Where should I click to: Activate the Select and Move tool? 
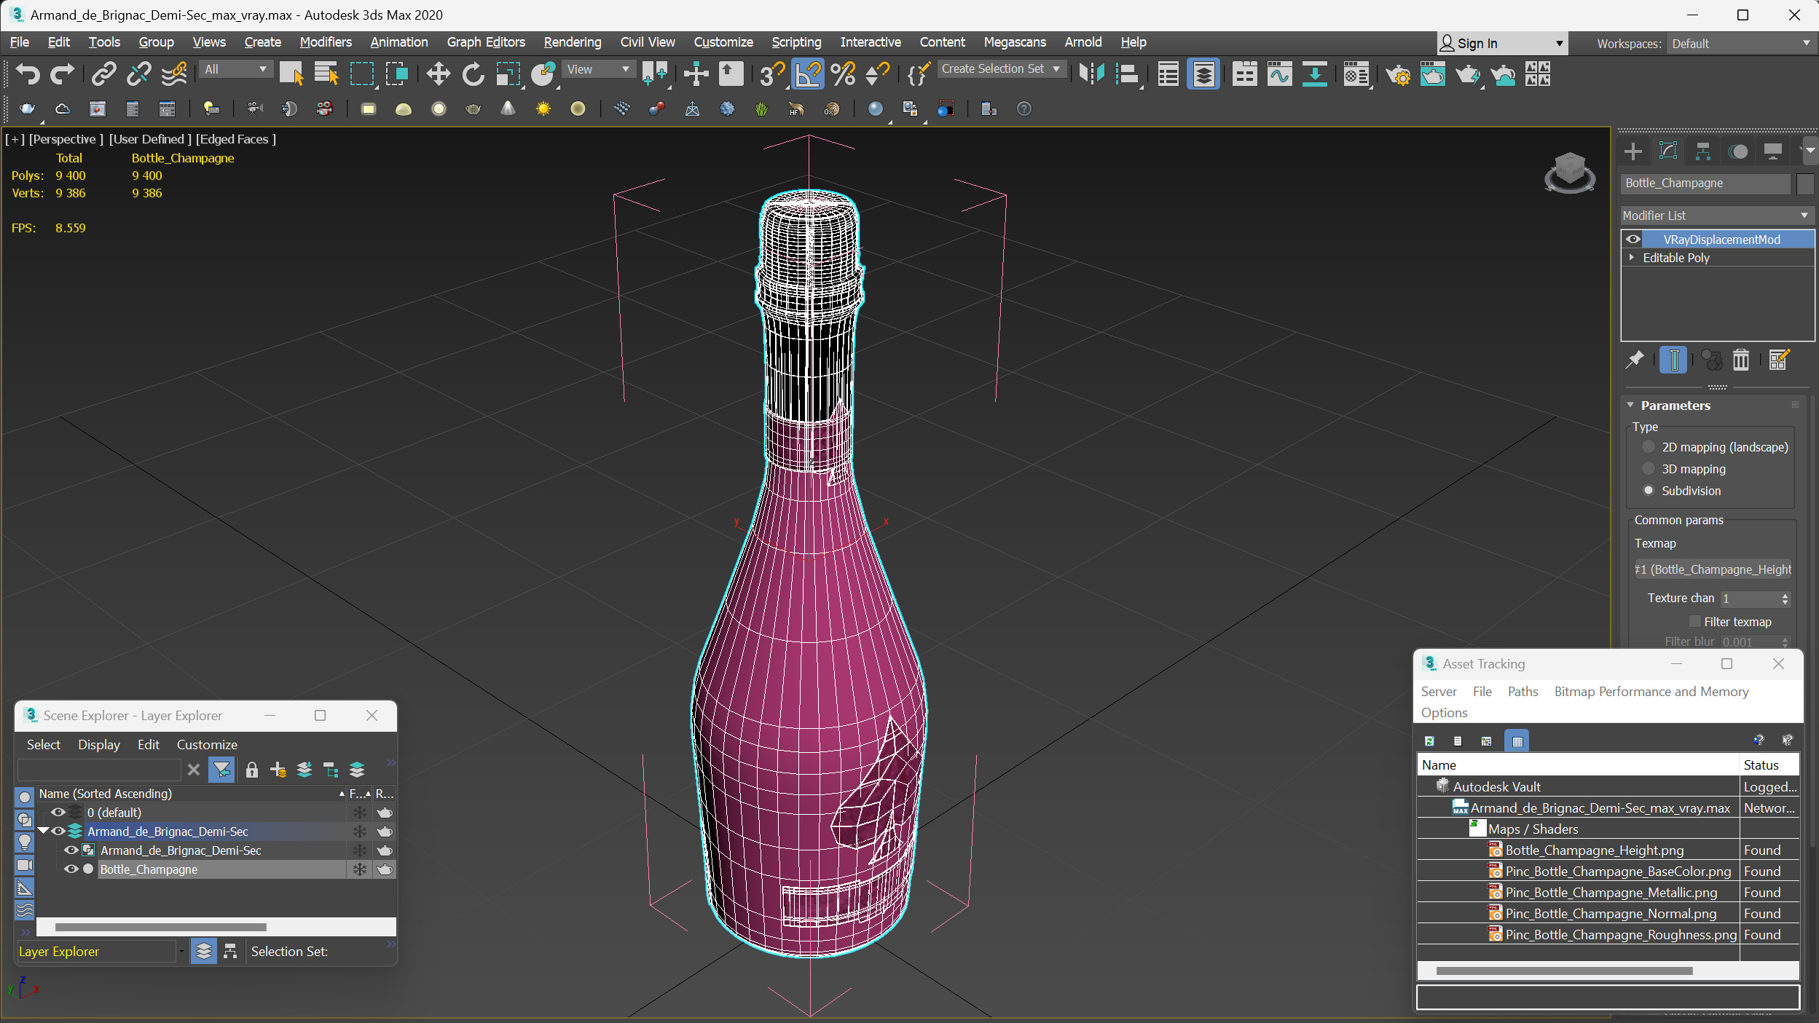tap(438, 74)
